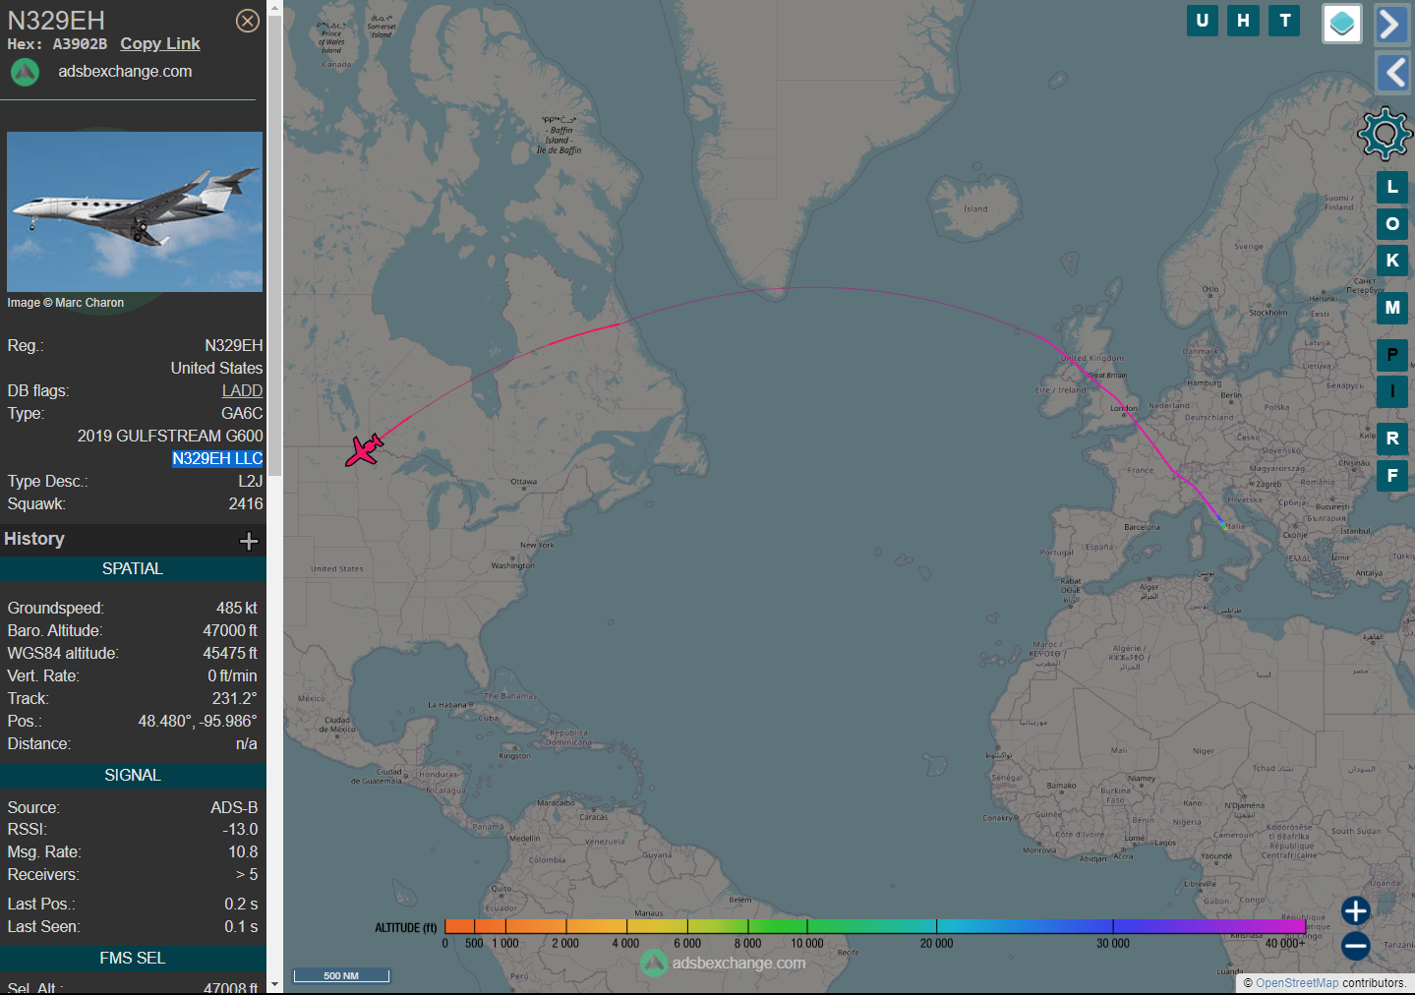Click the right chevron arrow button
The height and width of the screenshot is (995, 1415).
pyautogui.click(x=1392, y=24)
